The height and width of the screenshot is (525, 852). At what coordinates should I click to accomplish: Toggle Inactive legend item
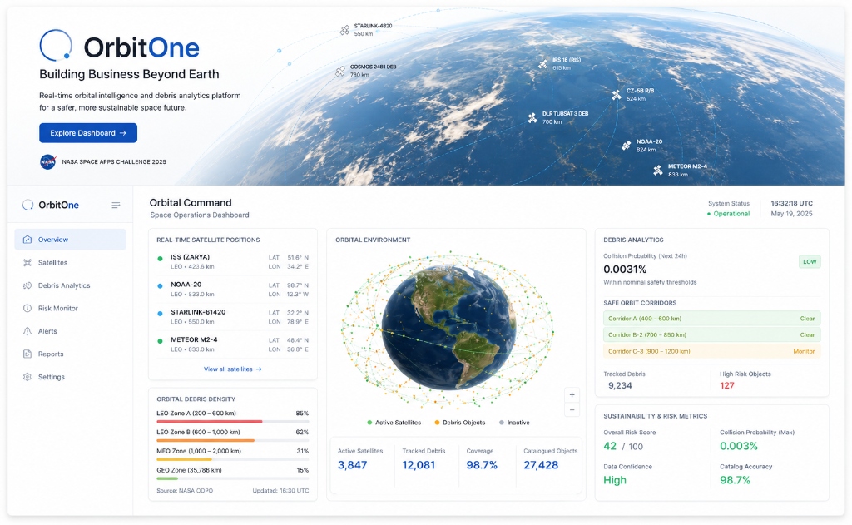click(x=514, y=423)
